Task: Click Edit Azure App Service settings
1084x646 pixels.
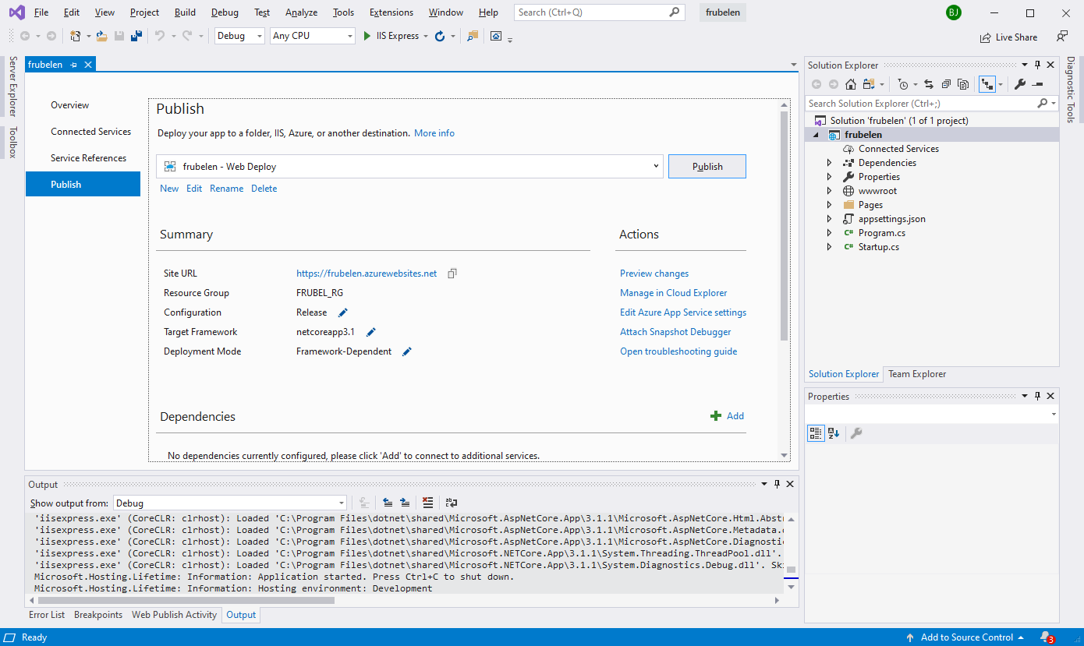Action: tap(683, 312)
